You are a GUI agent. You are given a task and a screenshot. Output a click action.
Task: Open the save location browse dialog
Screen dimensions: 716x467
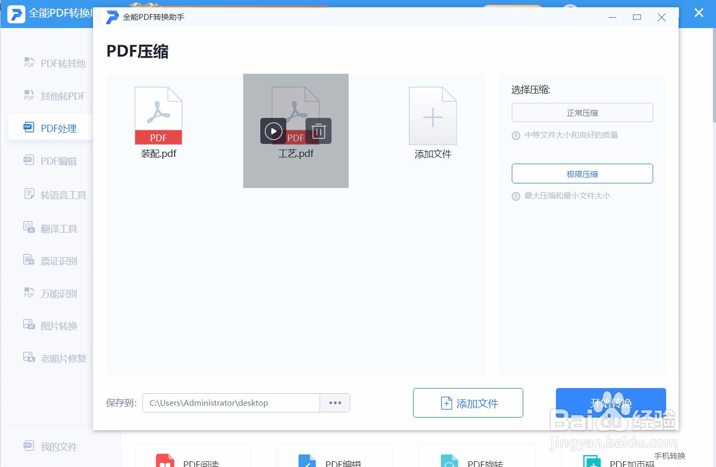click(335, 403)
